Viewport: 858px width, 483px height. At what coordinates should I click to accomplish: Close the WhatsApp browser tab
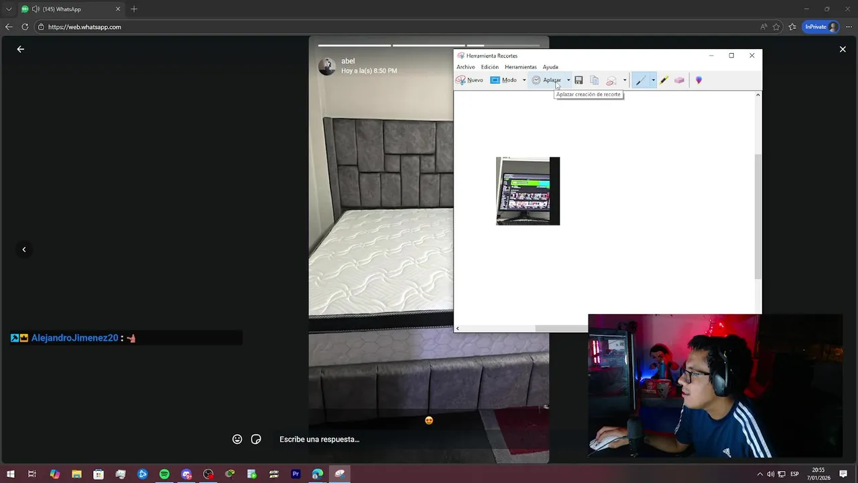(118, 9)
